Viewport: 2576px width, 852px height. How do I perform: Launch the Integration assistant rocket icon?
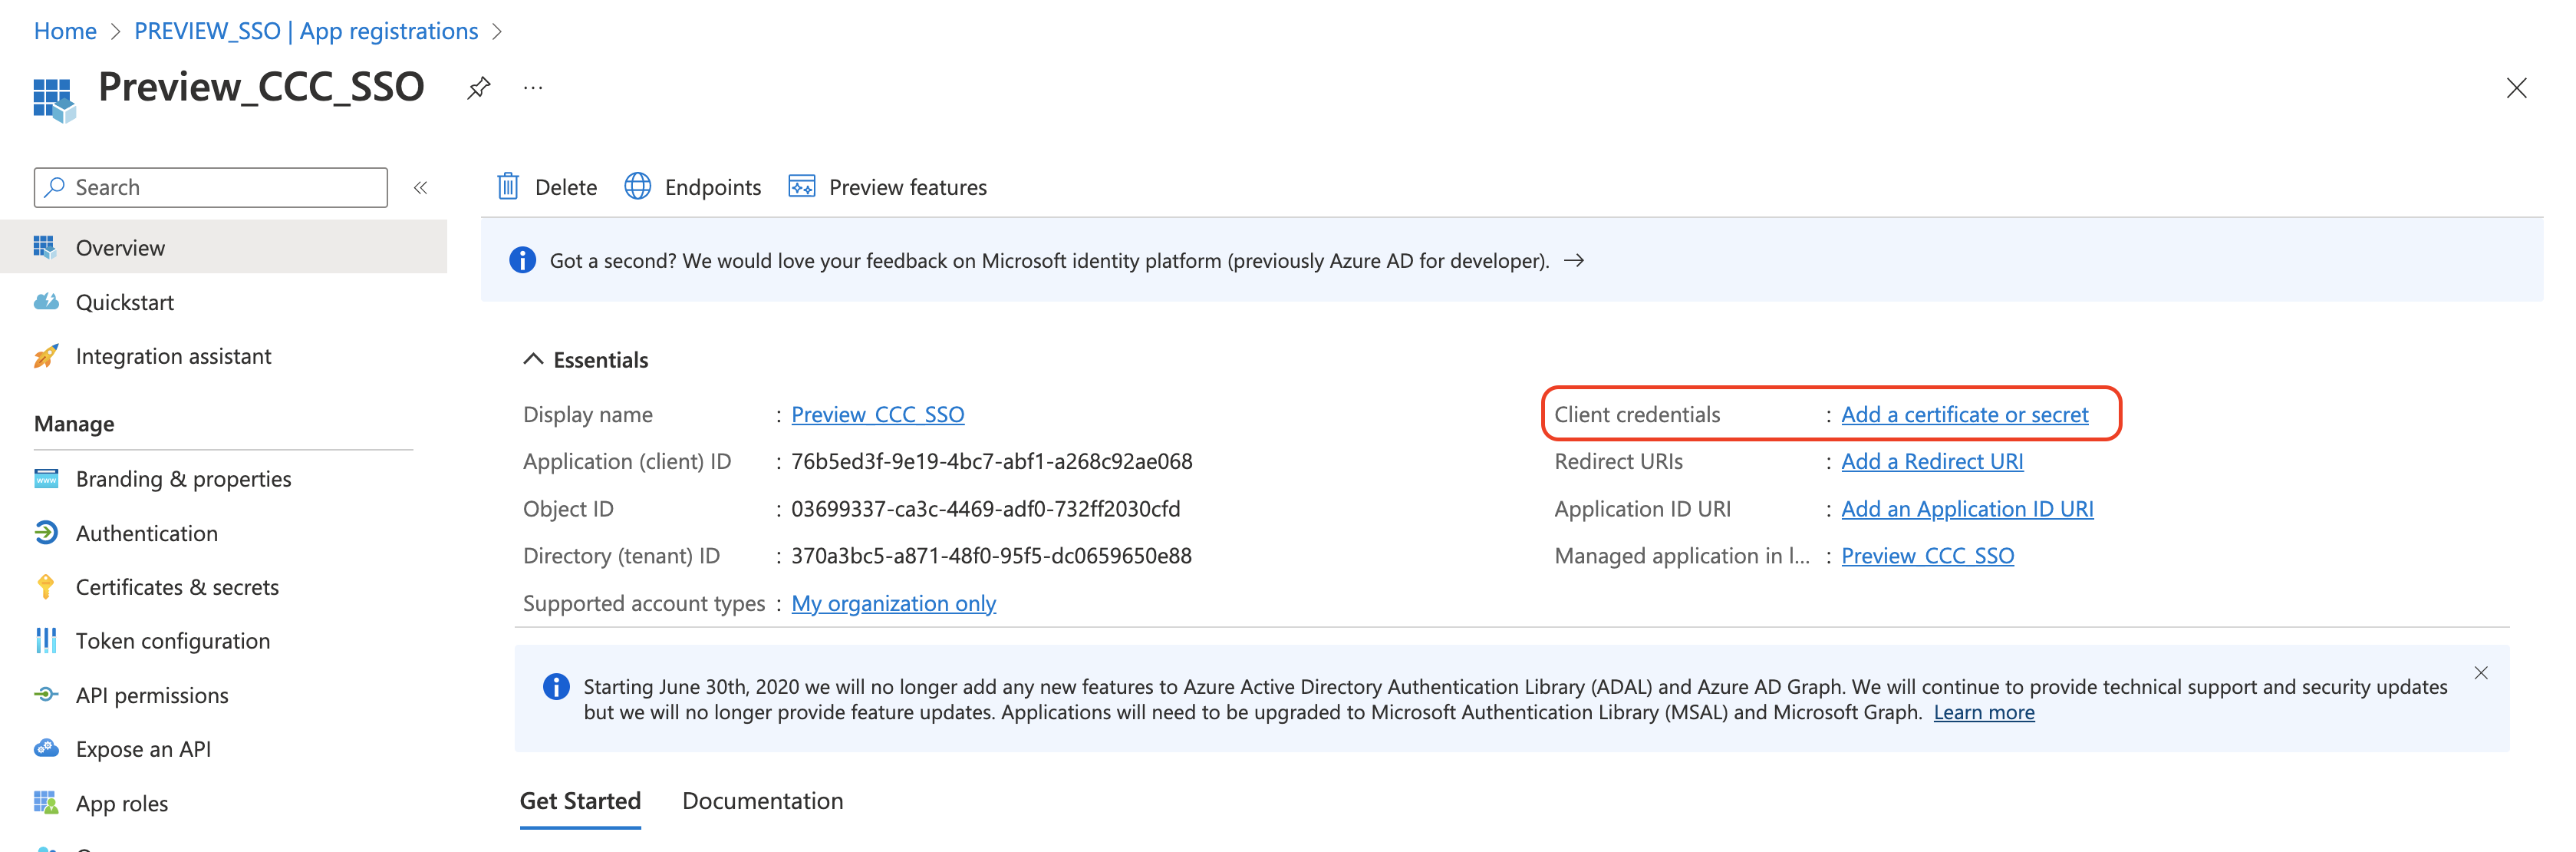46,356
